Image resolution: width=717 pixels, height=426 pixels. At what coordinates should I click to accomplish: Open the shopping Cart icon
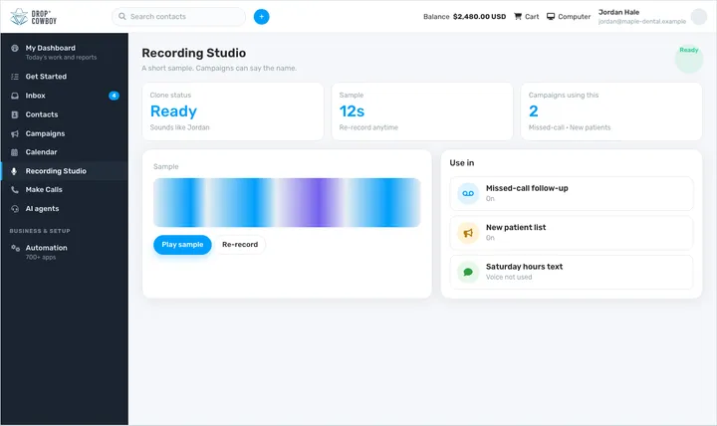[518, 17]
